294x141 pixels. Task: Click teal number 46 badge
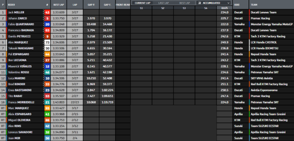(x=47, y=72)
